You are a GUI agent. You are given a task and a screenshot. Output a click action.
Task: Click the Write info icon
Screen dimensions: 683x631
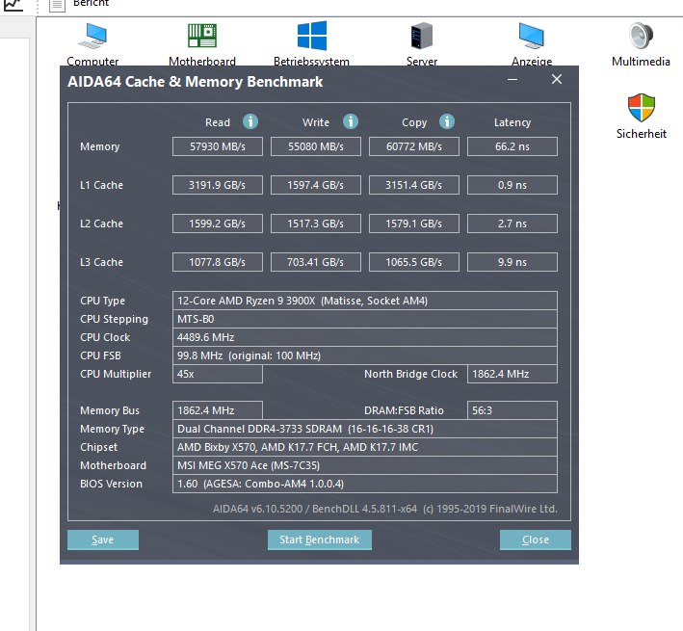tap(351, 121)
